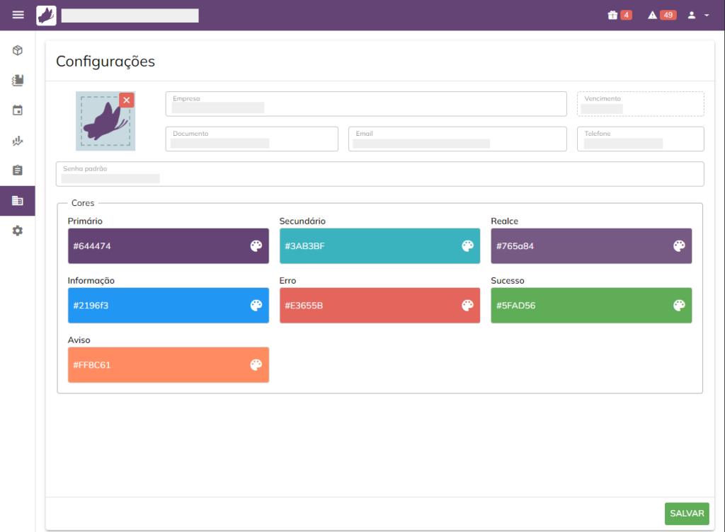Image resolution: width=725 pixels, height=532 pixels.
Task: Click the Aviso color hex field
Action: (156, 365)
